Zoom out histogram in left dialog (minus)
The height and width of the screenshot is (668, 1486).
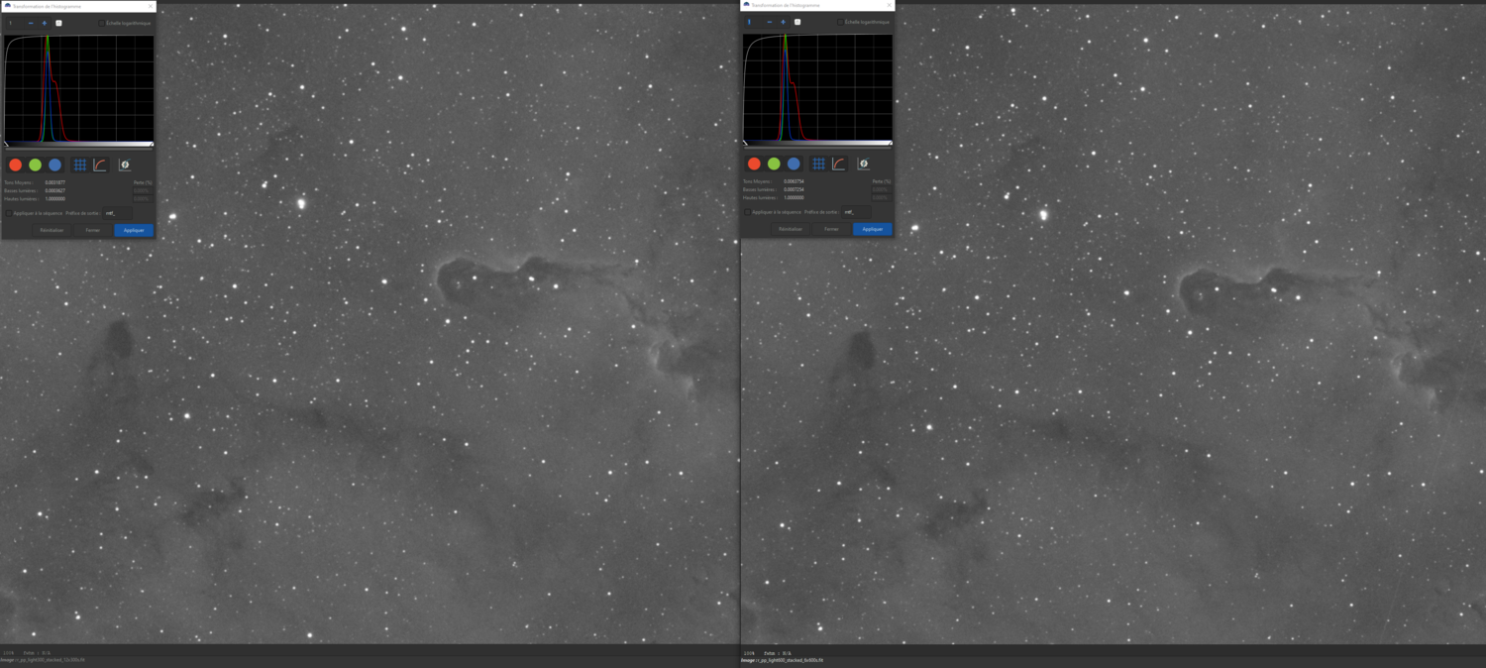pyautogui.click(x=31, y=23)
